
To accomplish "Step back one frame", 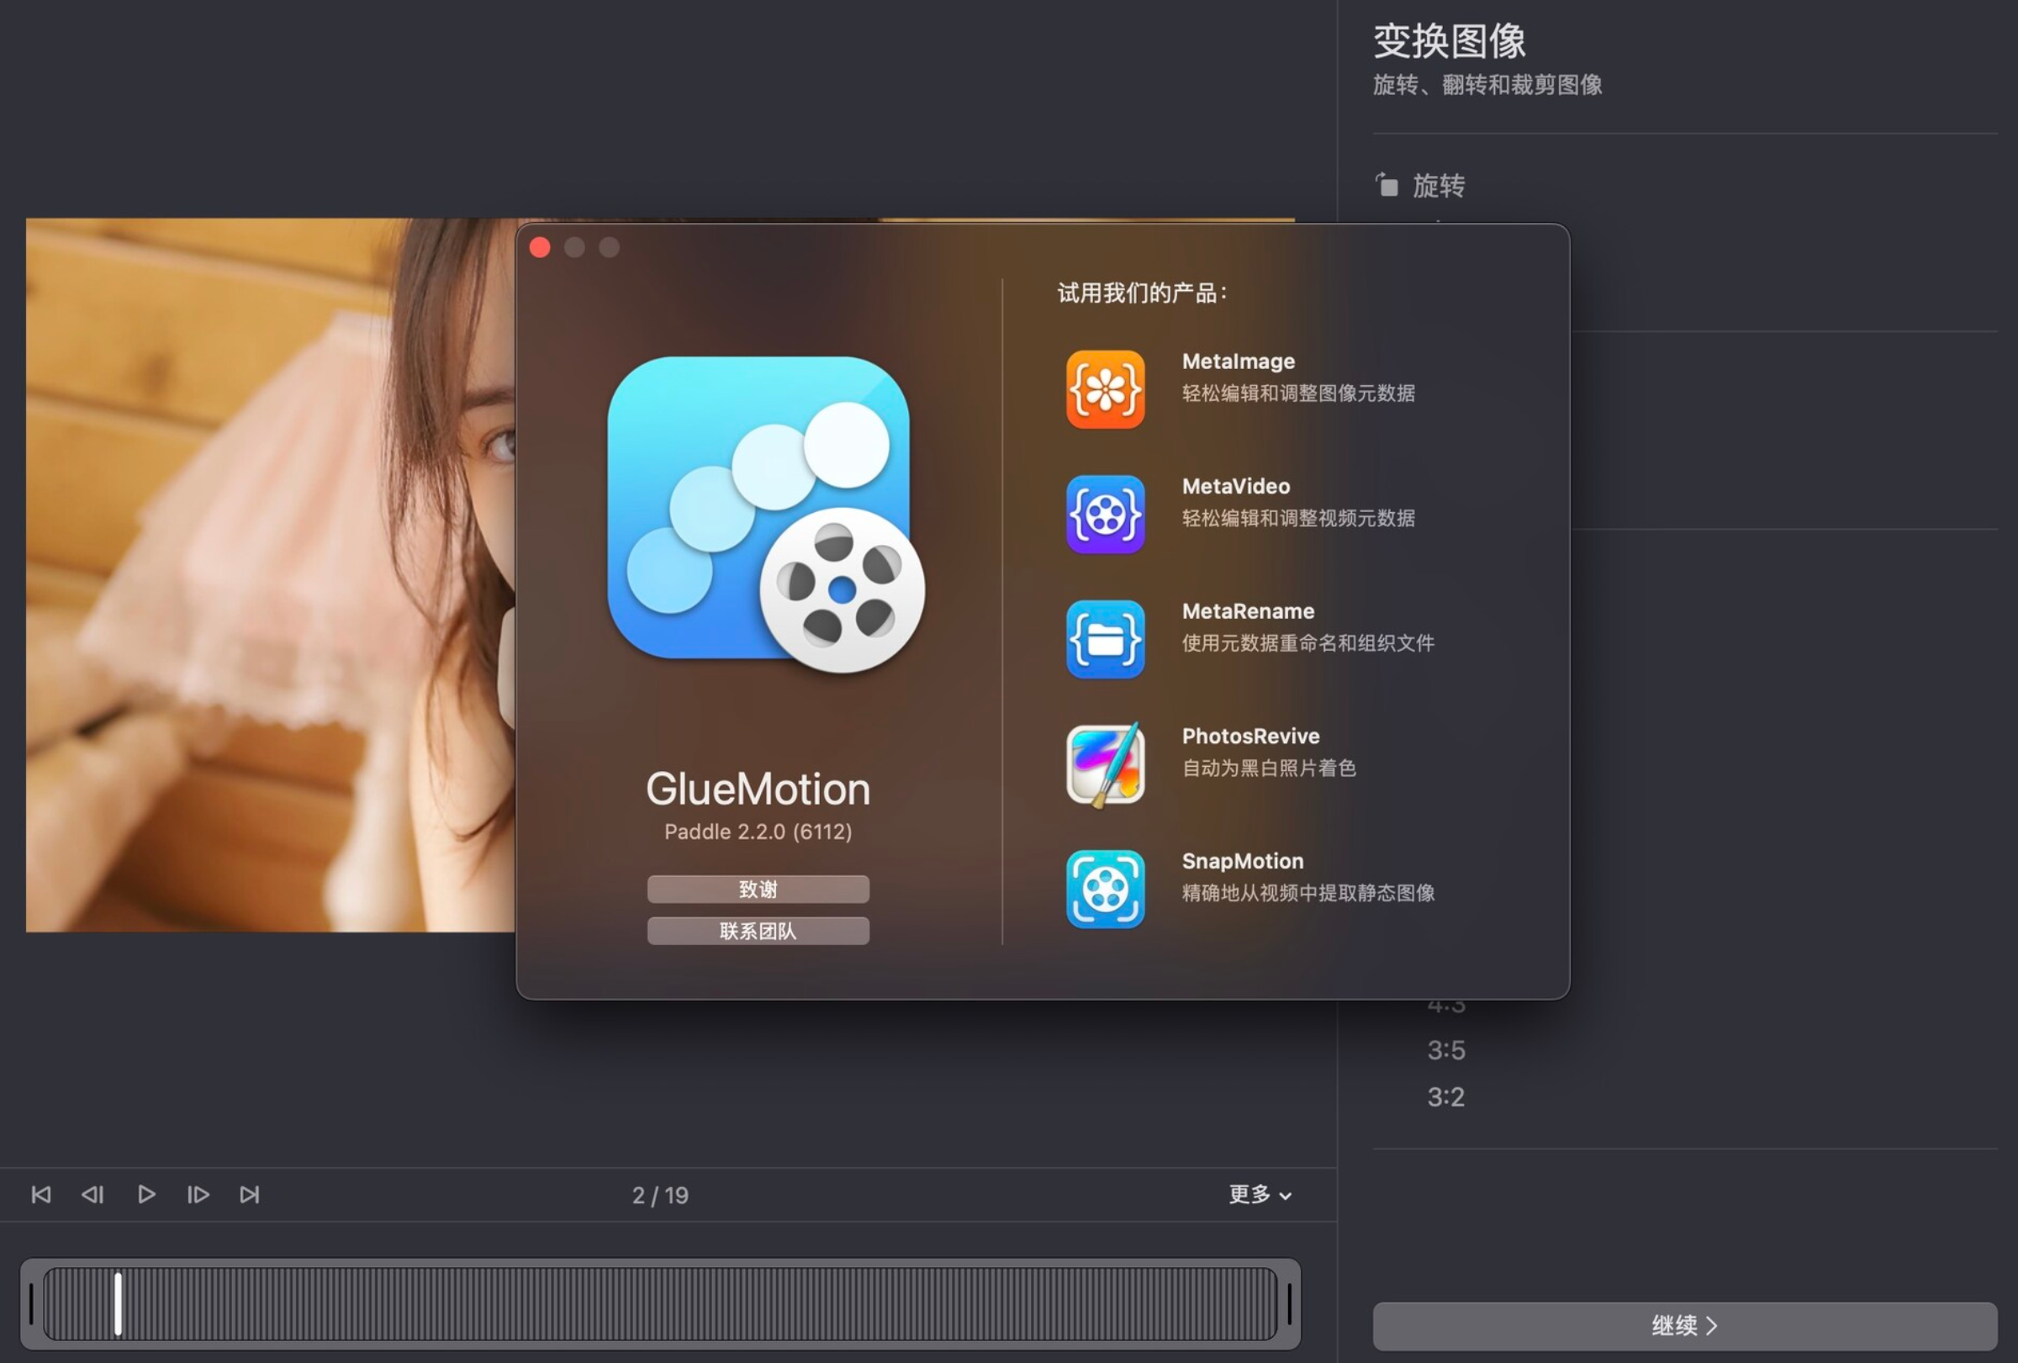I will 92,1195.
